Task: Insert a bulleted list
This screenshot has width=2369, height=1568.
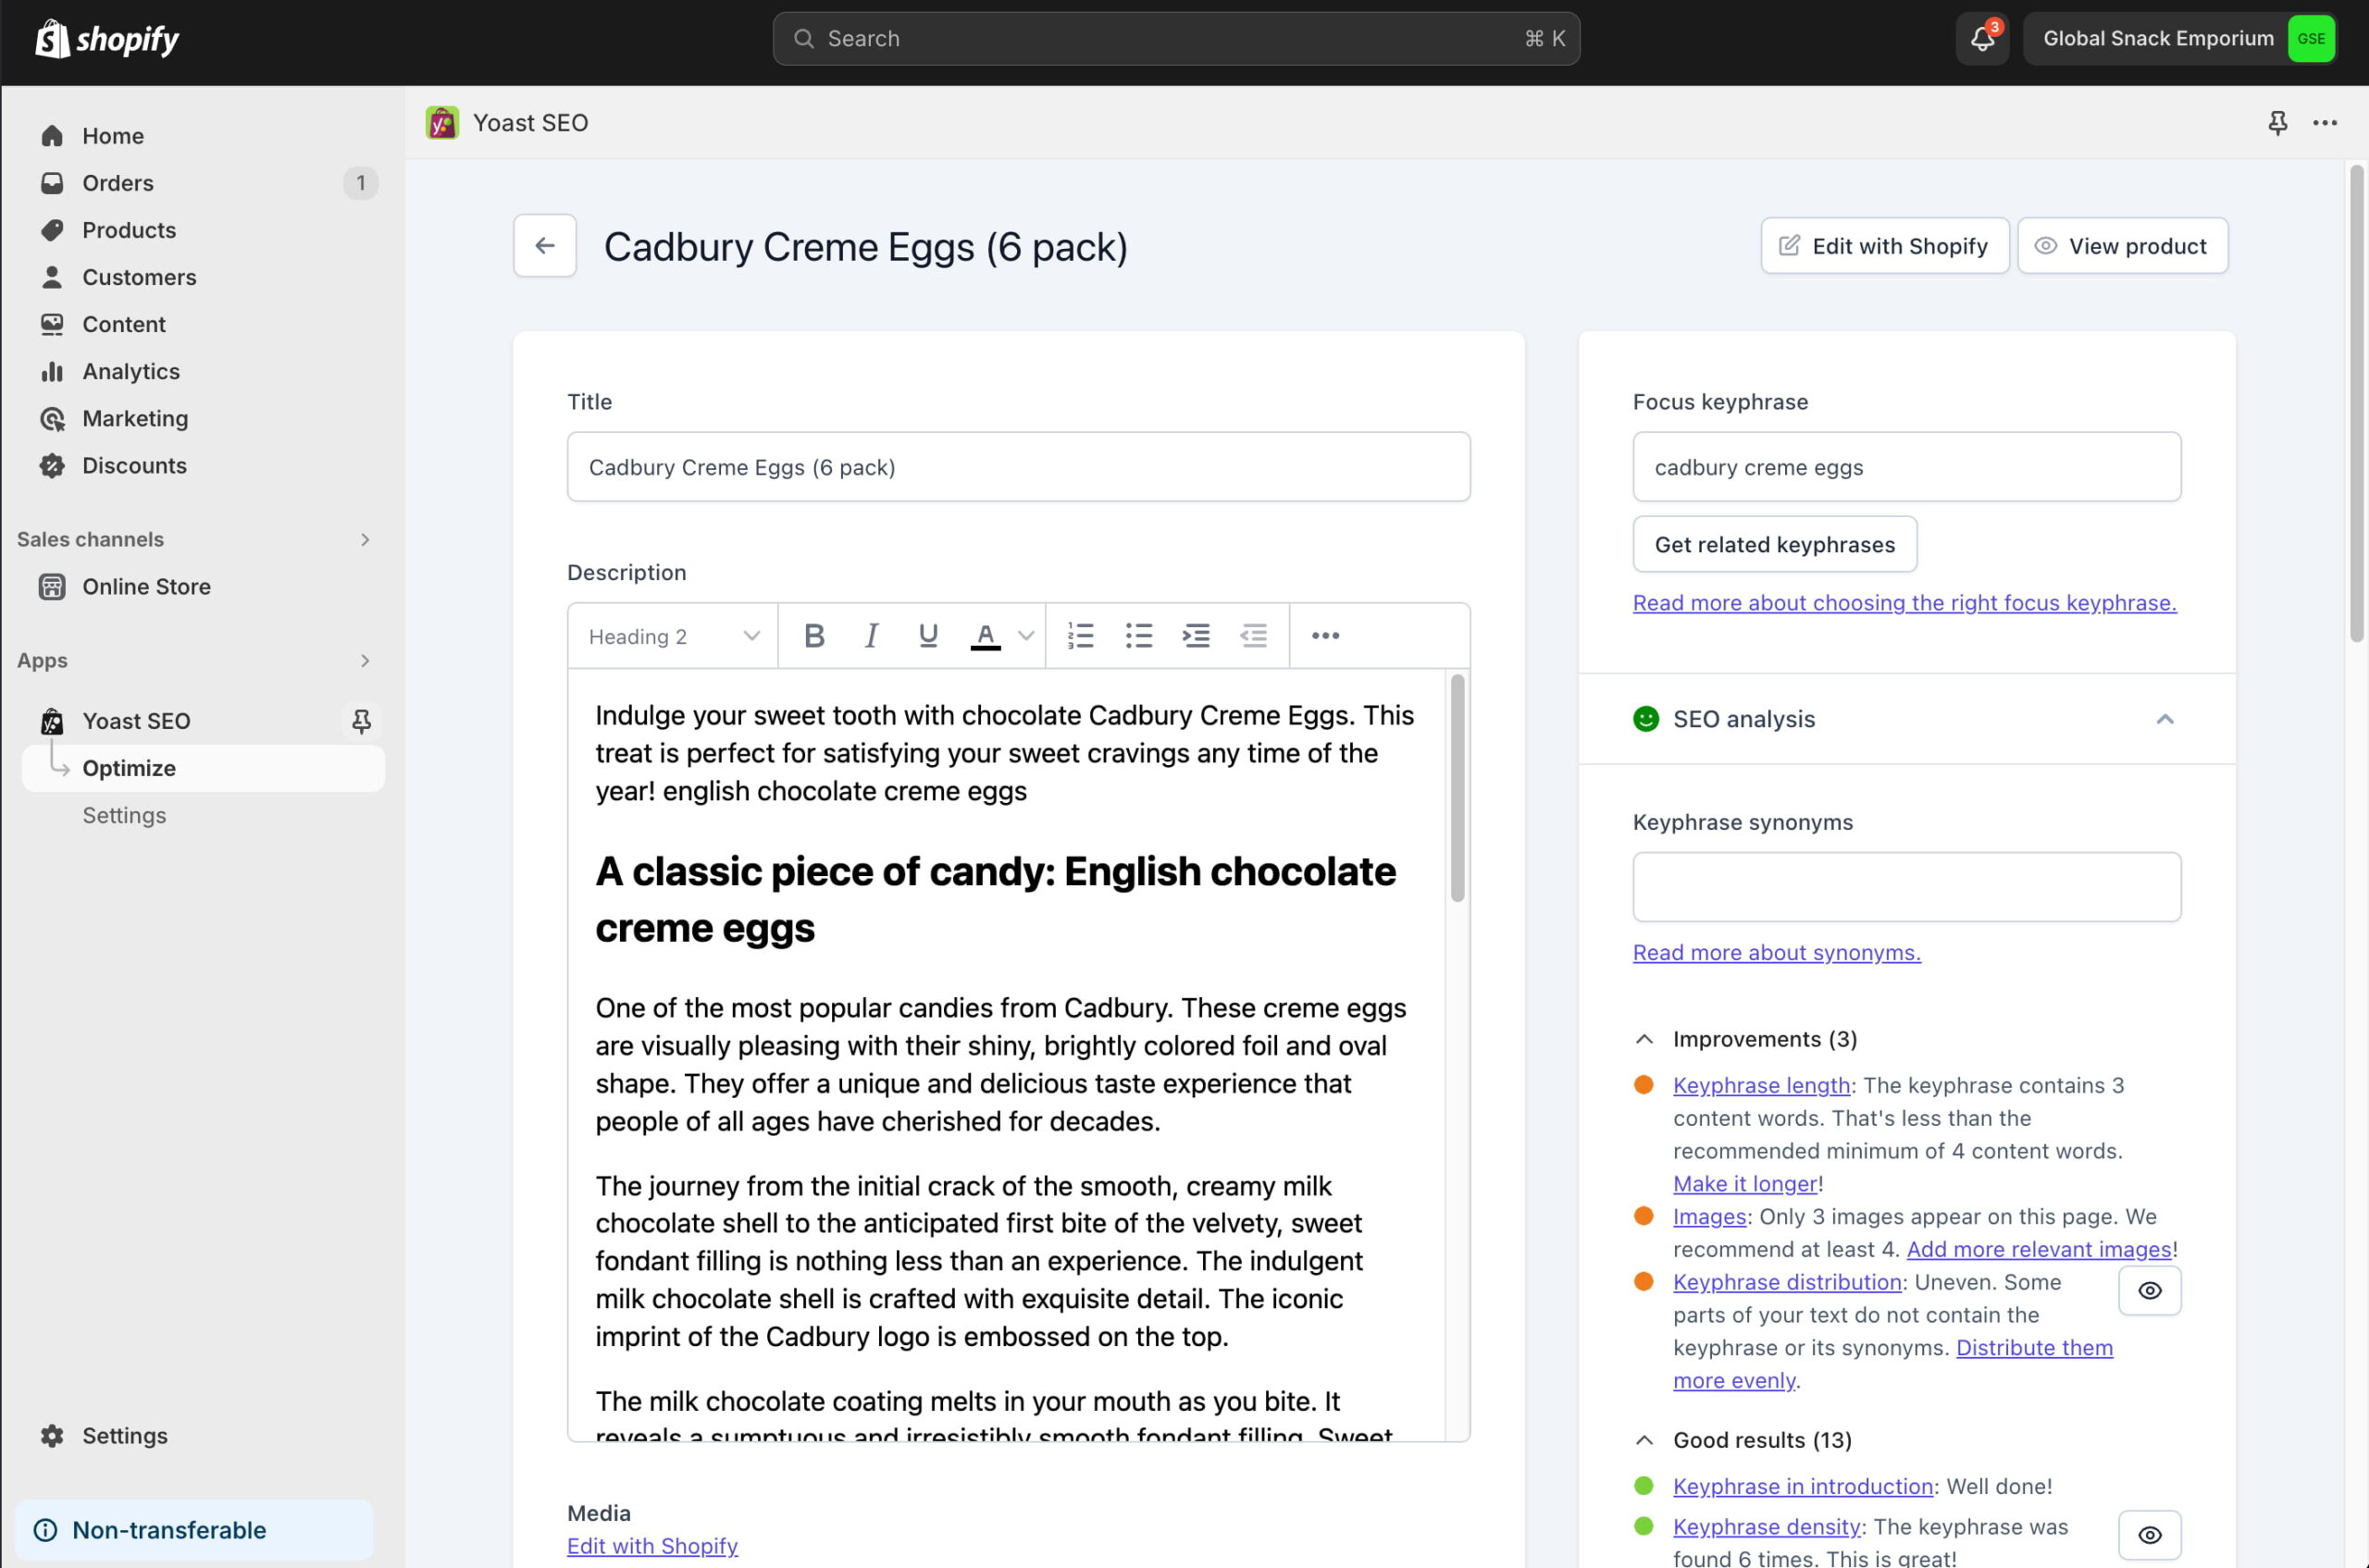Action: [1138, 636]
